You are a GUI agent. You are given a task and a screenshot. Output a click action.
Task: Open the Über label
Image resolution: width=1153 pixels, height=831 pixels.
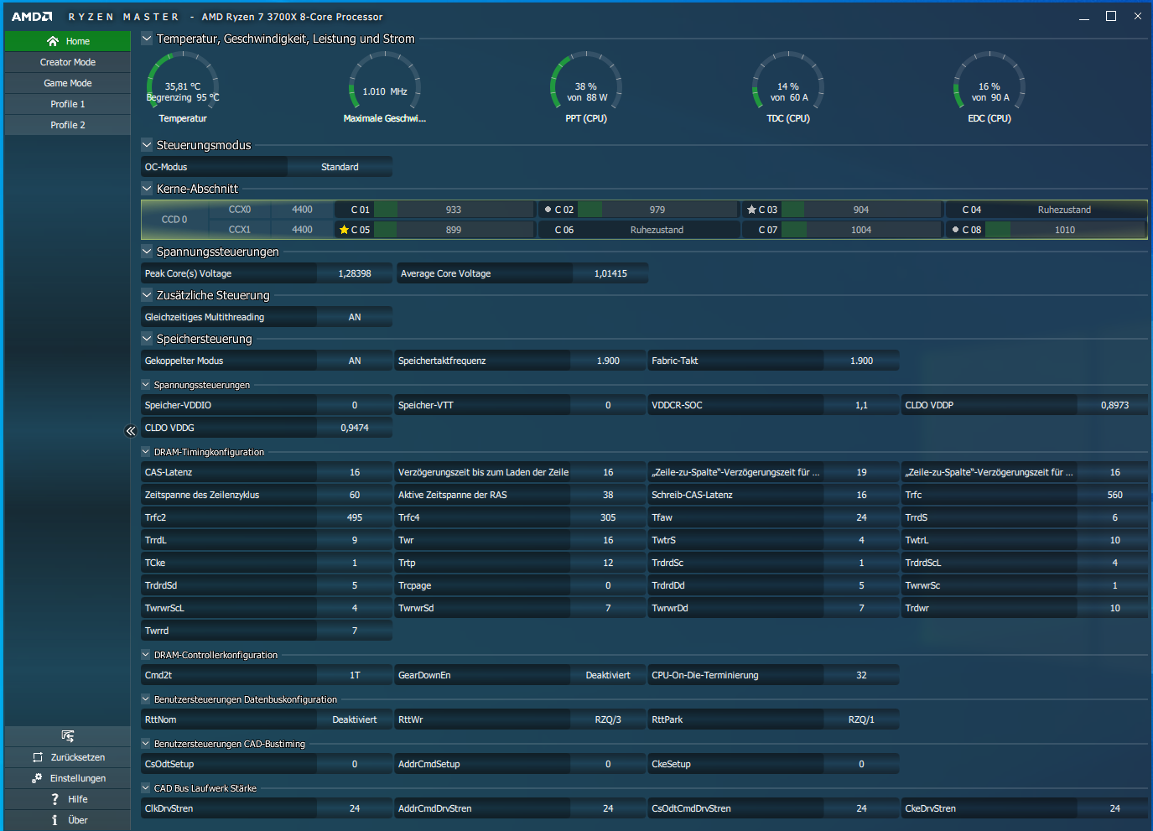[78, 820]
